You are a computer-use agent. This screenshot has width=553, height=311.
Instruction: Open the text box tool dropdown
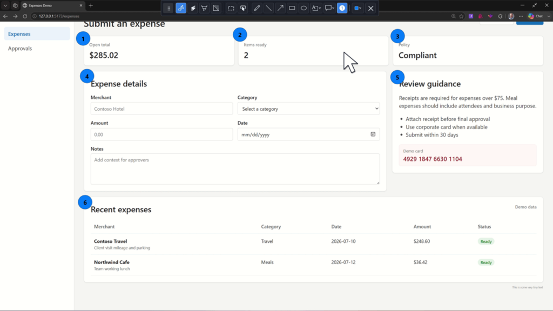316,8
